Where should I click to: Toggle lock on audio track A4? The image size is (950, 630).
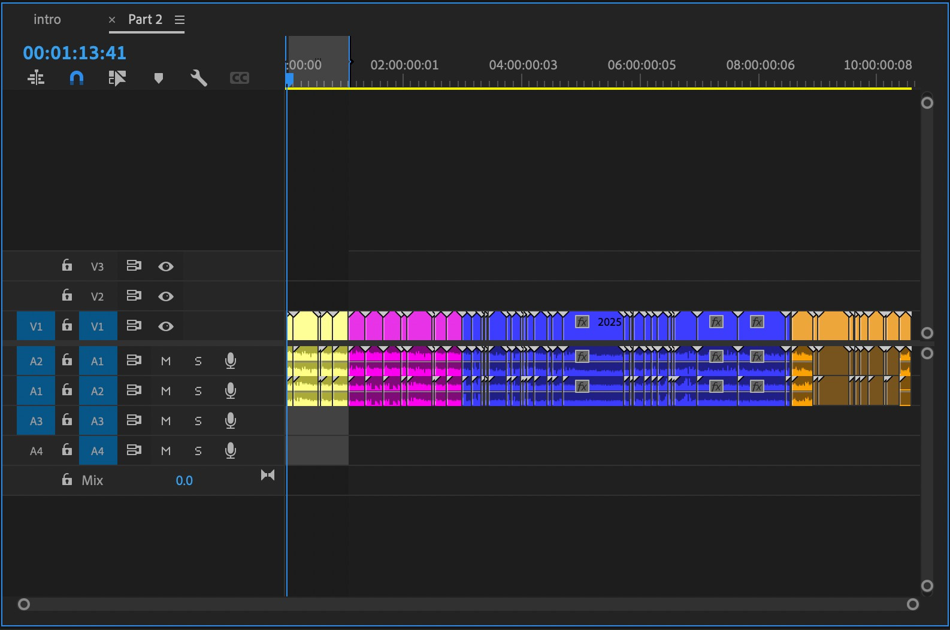tap(67, 450)
